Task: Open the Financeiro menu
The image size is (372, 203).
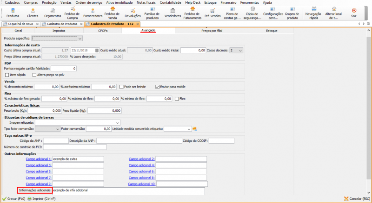Action: click(228, 2)
